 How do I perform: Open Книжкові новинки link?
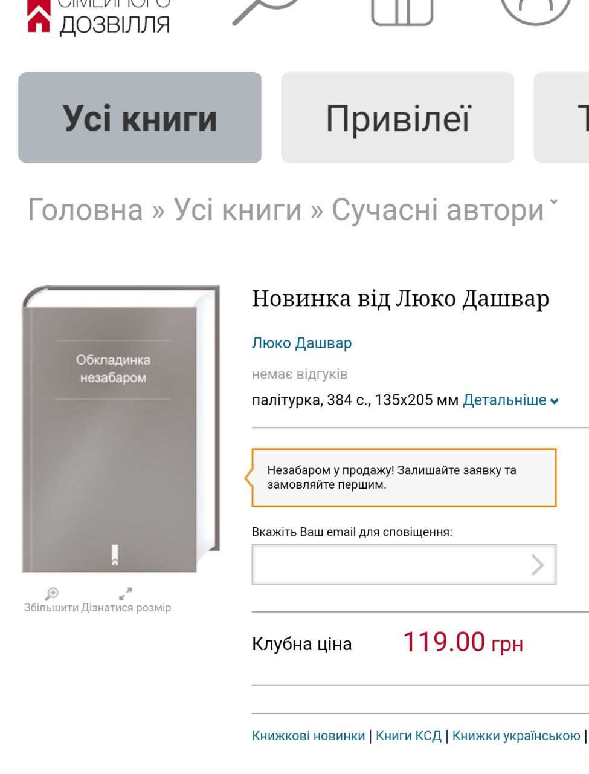point(308,735)
